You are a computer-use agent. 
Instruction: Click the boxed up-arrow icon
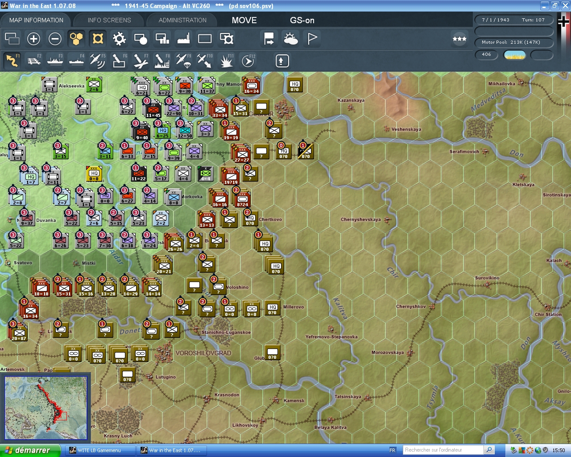click(282, 61)
